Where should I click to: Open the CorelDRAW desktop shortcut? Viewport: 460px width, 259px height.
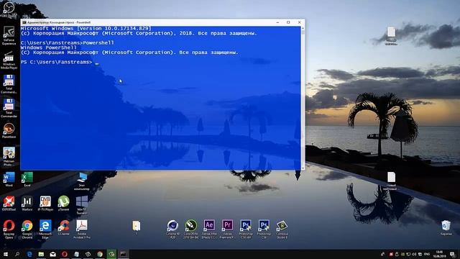(x=190, y=229)
